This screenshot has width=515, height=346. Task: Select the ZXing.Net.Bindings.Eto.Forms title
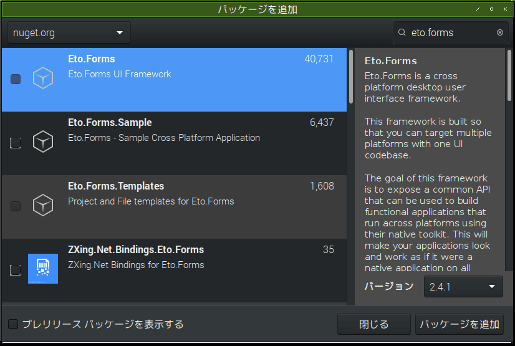pos(136,249)
